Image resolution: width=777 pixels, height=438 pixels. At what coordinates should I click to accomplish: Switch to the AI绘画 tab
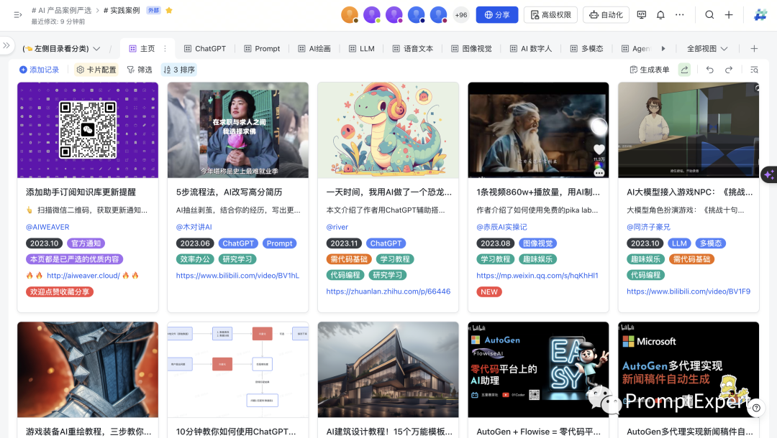pos(314,48)
